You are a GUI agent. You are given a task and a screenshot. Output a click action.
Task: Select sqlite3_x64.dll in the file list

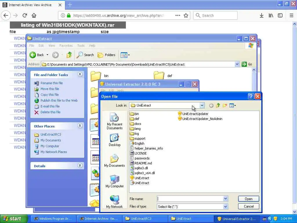tap(143, 173)
